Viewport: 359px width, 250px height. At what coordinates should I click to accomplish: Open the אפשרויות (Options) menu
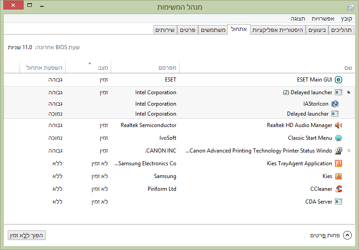coord(323,19)
